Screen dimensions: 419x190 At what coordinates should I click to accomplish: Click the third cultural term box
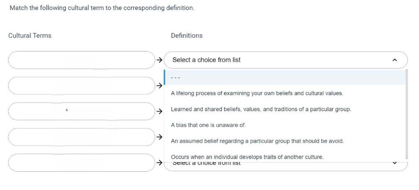click(81, 111)
